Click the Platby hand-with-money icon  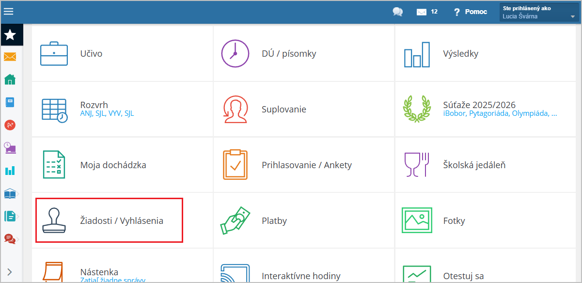pos(235,220)
